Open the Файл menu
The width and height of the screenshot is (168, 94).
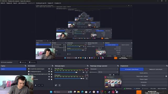point(3,3)
